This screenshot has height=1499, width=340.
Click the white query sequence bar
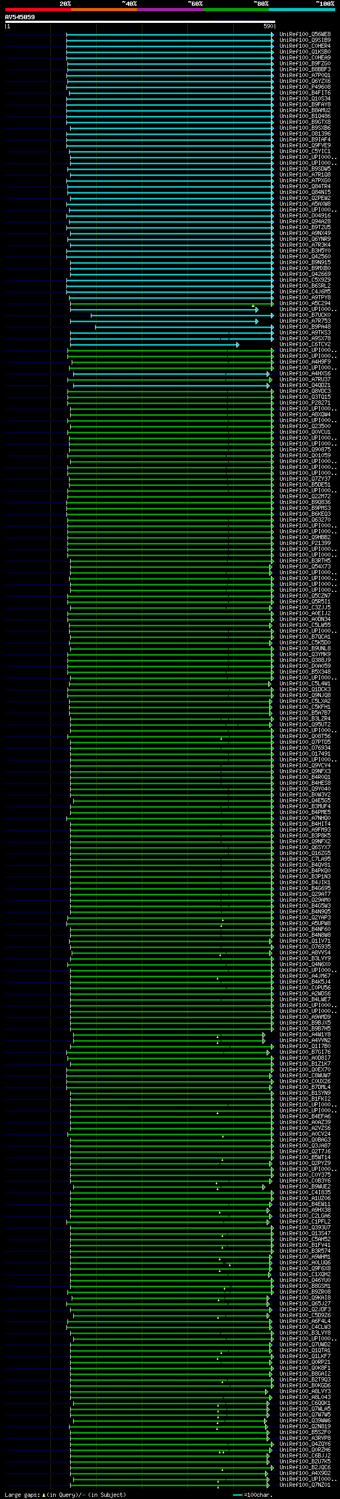pyautogui.click(x=140, y=22)
